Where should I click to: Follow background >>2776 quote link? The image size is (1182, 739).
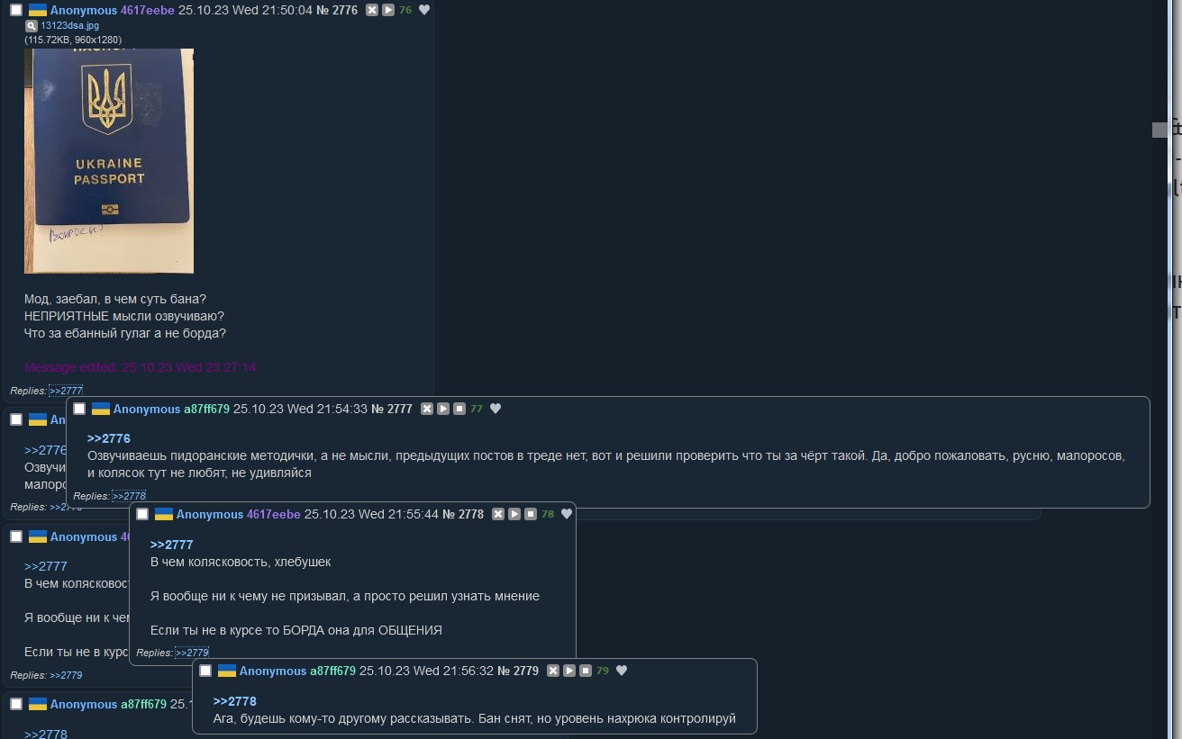[45, 450]
